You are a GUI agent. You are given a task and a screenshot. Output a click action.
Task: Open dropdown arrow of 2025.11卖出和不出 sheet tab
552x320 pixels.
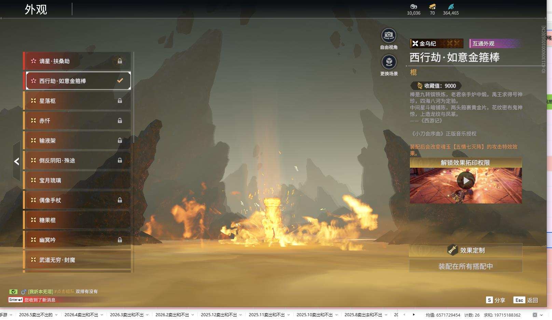pos(288,315)
